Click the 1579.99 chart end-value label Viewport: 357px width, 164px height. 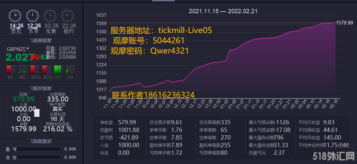pos(344,23)
